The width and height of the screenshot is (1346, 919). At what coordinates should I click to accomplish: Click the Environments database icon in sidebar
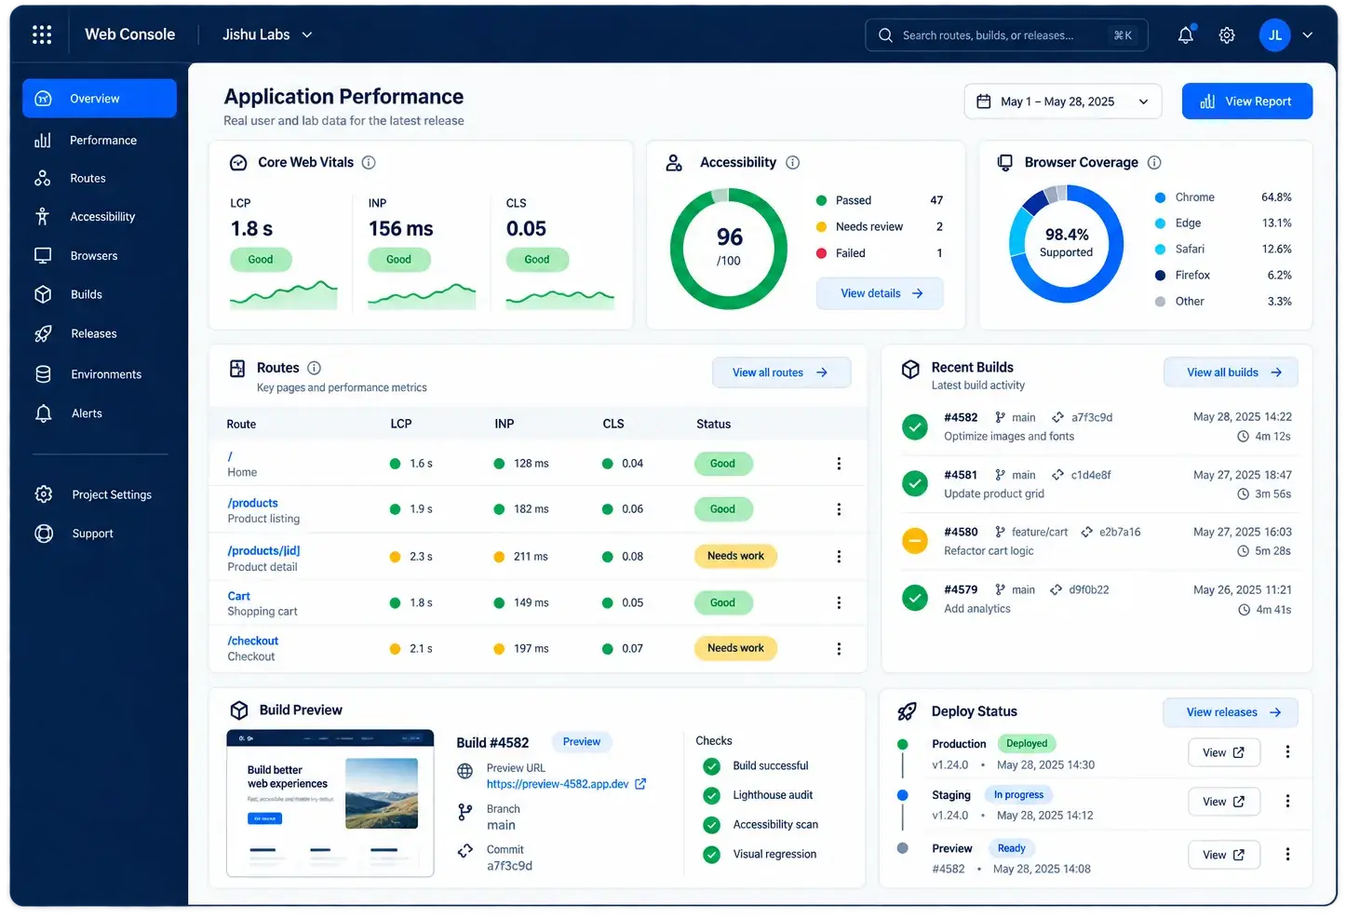[43, 374]
